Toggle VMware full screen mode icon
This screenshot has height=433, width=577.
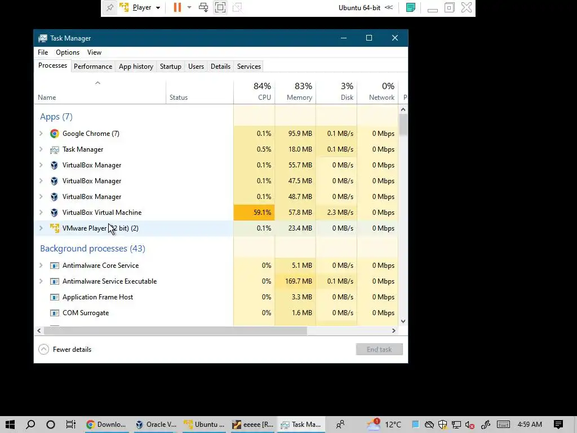(x=220, y=8)
